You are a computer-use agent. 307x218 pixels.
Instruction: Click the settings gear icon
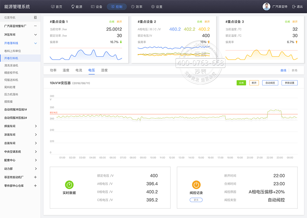pos(153,7)
